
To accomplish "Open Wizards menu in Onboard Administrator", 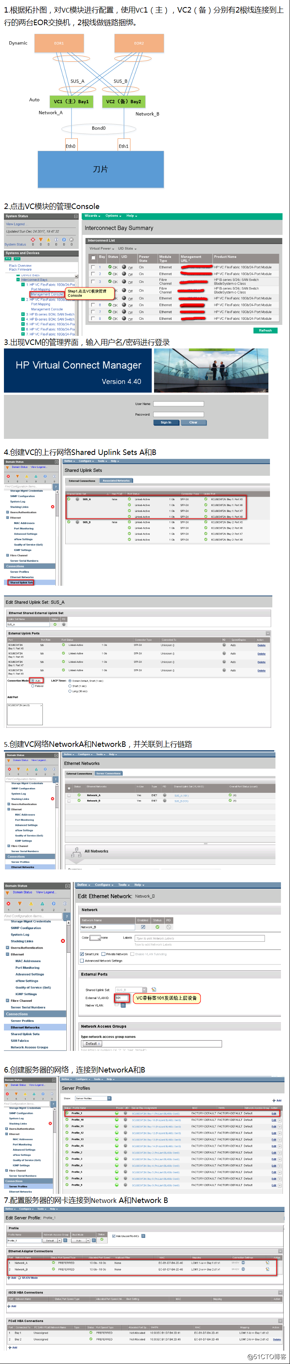I will (92, 216).
